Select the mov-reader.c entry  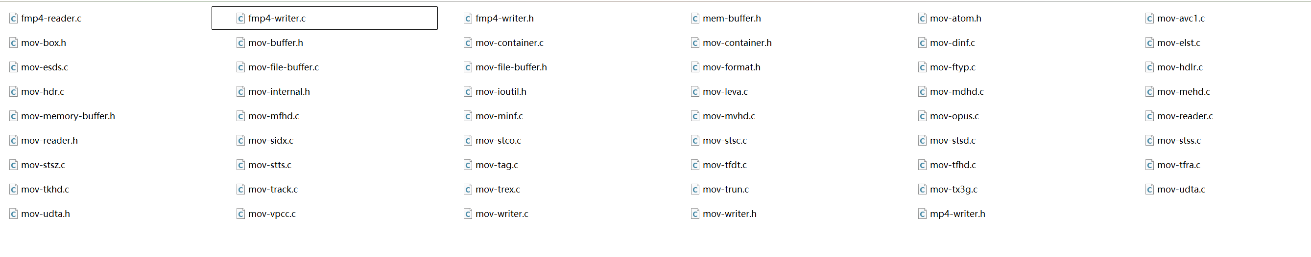(x=1185, y=116)
